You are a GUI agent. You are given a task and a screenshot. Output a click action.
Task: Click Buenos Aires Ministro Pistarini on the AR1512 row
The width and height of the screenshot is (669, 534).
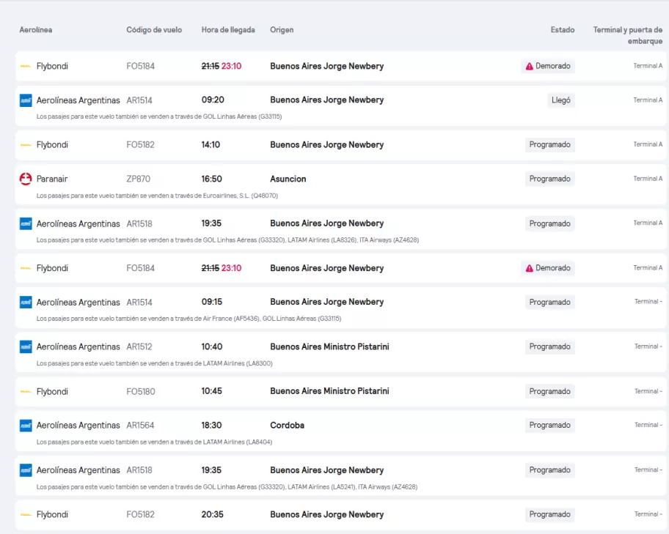coord(329,346)
